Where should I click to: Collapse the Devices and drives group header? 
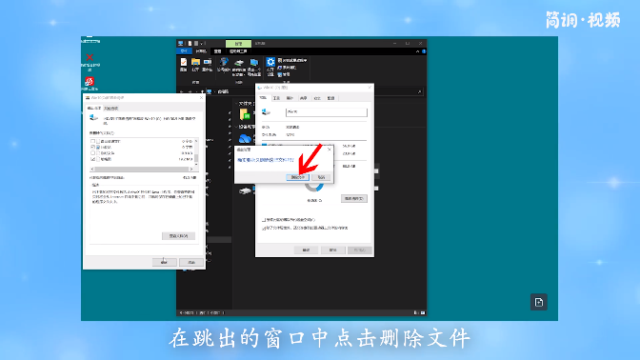(x=237, y=127)
